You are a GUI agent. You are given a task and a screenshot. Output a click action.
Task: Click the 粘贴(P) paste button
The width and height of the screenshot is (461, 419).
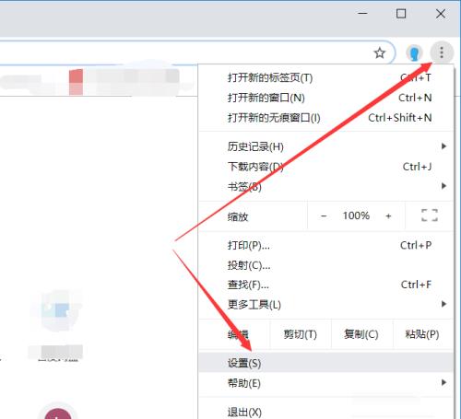tap(422, 334)
